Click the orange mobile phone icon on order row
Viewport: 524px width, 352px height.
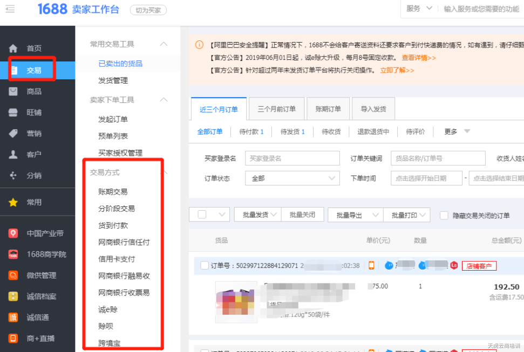pyautogui.click(x=371, y=266)
